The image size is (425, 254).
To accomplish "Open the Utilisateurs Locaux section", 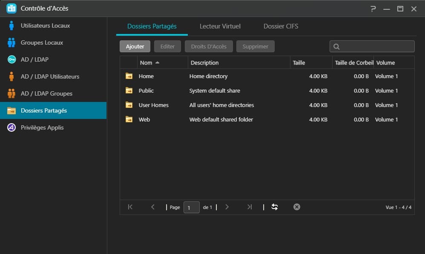I will coord(45,25).
